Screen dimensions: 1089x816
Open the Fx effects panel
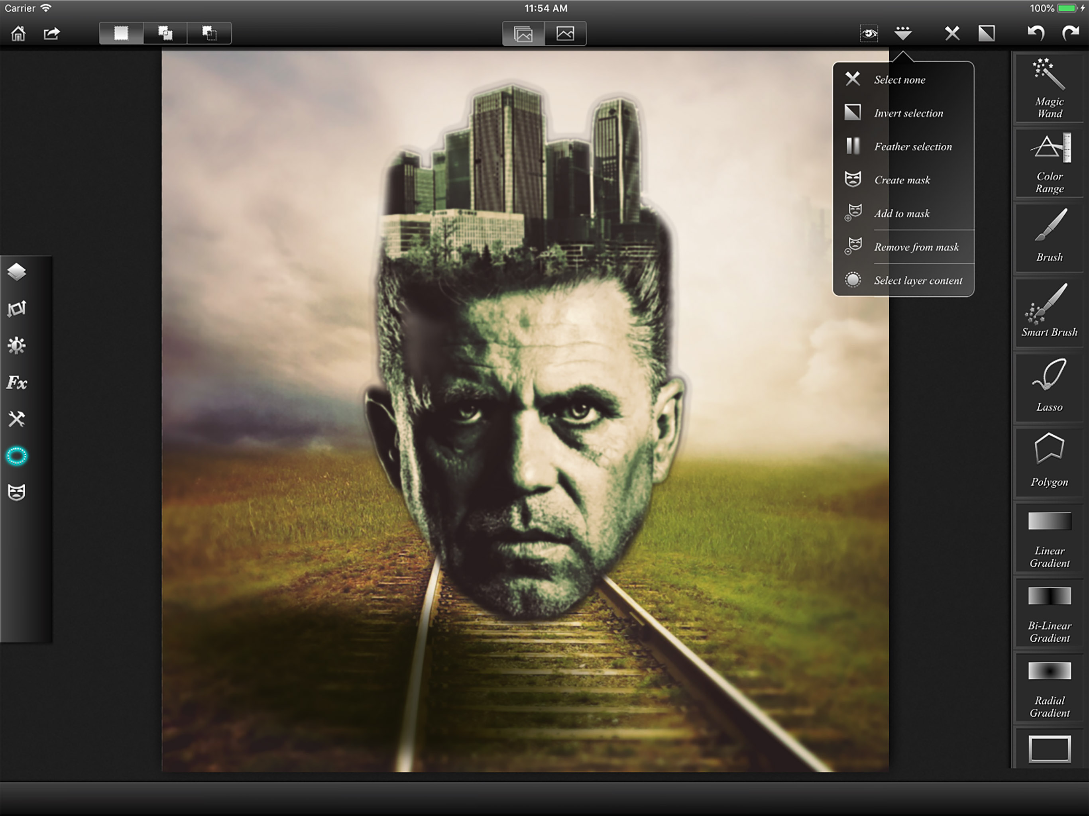[x=17, y=382]
